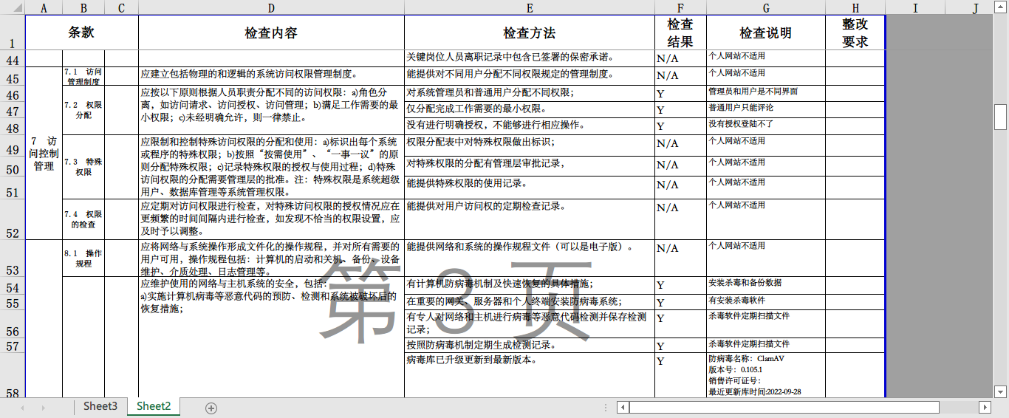Click the vertical scrollbar thumb
The height and width of the screenshot is (418, 1009).
pos(1001,117)
